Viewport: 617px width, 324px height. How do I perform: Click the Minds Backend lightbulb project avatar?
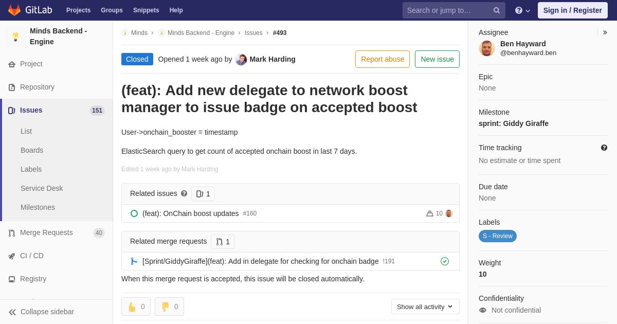pyautogui.click(x=15, y=37)
